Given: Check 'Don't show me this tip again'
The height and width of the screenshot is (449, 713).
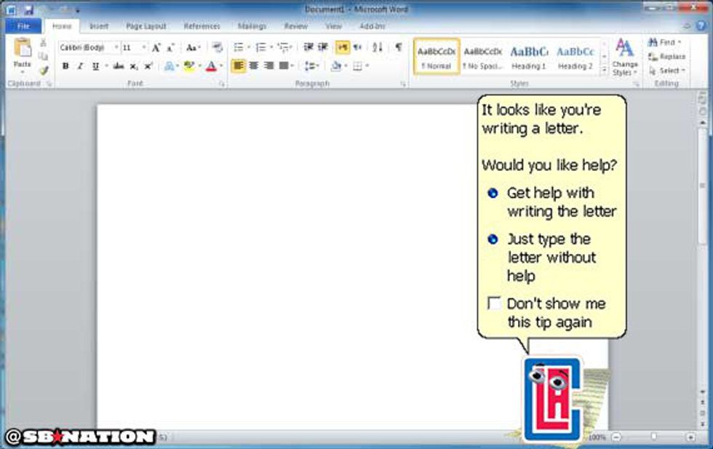Looking at the screenshot, I should point(494,303).
